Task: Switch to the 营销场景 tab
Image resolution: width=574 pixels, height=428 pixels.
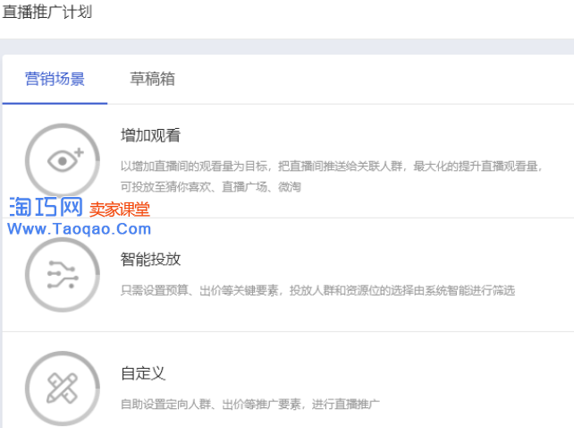Action: 55,79
